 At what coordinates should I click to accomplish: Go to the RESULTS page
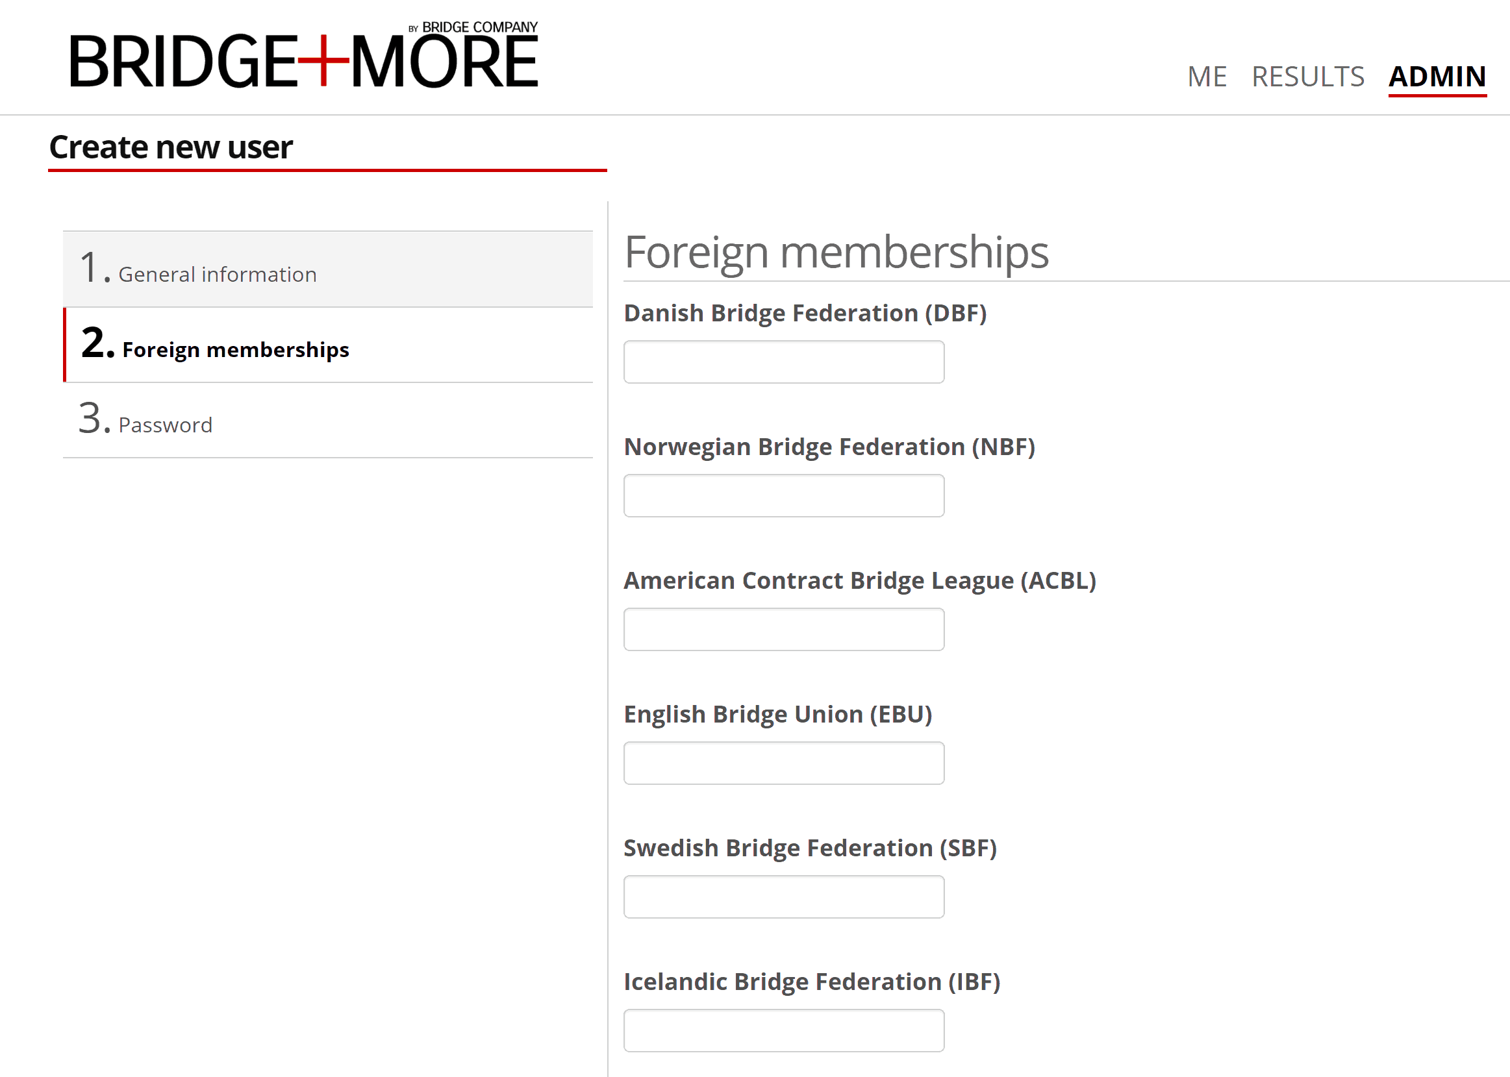(1307, 77)
